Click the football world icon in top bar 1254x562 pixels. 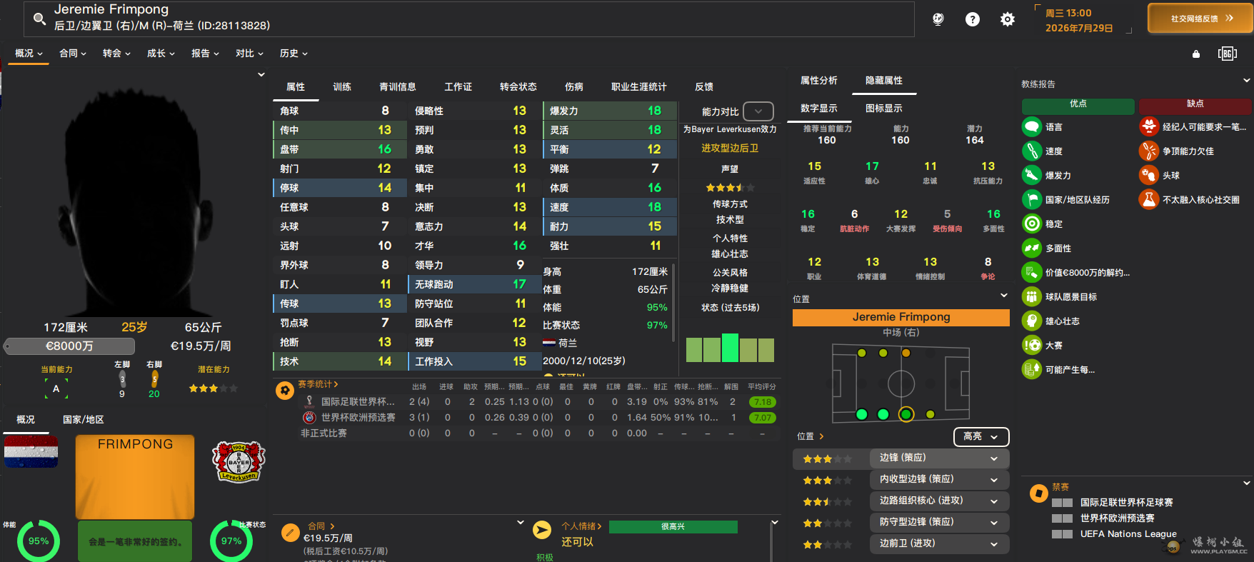[938, 19]
